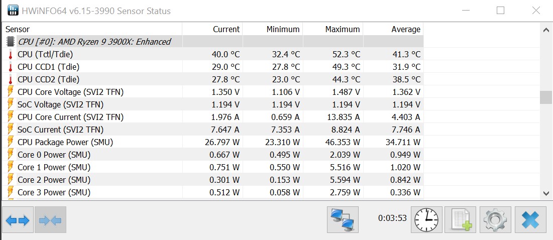Screen dimensions: 553x240
Task: Select the CPU Package Power (SMU) label
Action: point(65,143)
